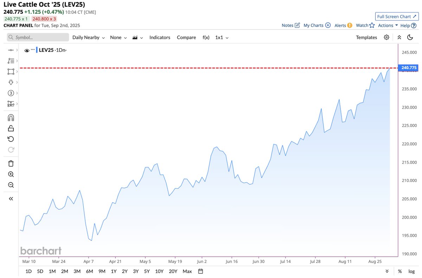This screenshot has height=278, width=422.
Task: Open the Help link
Action: pyautogui.click(x=408, y=25)
